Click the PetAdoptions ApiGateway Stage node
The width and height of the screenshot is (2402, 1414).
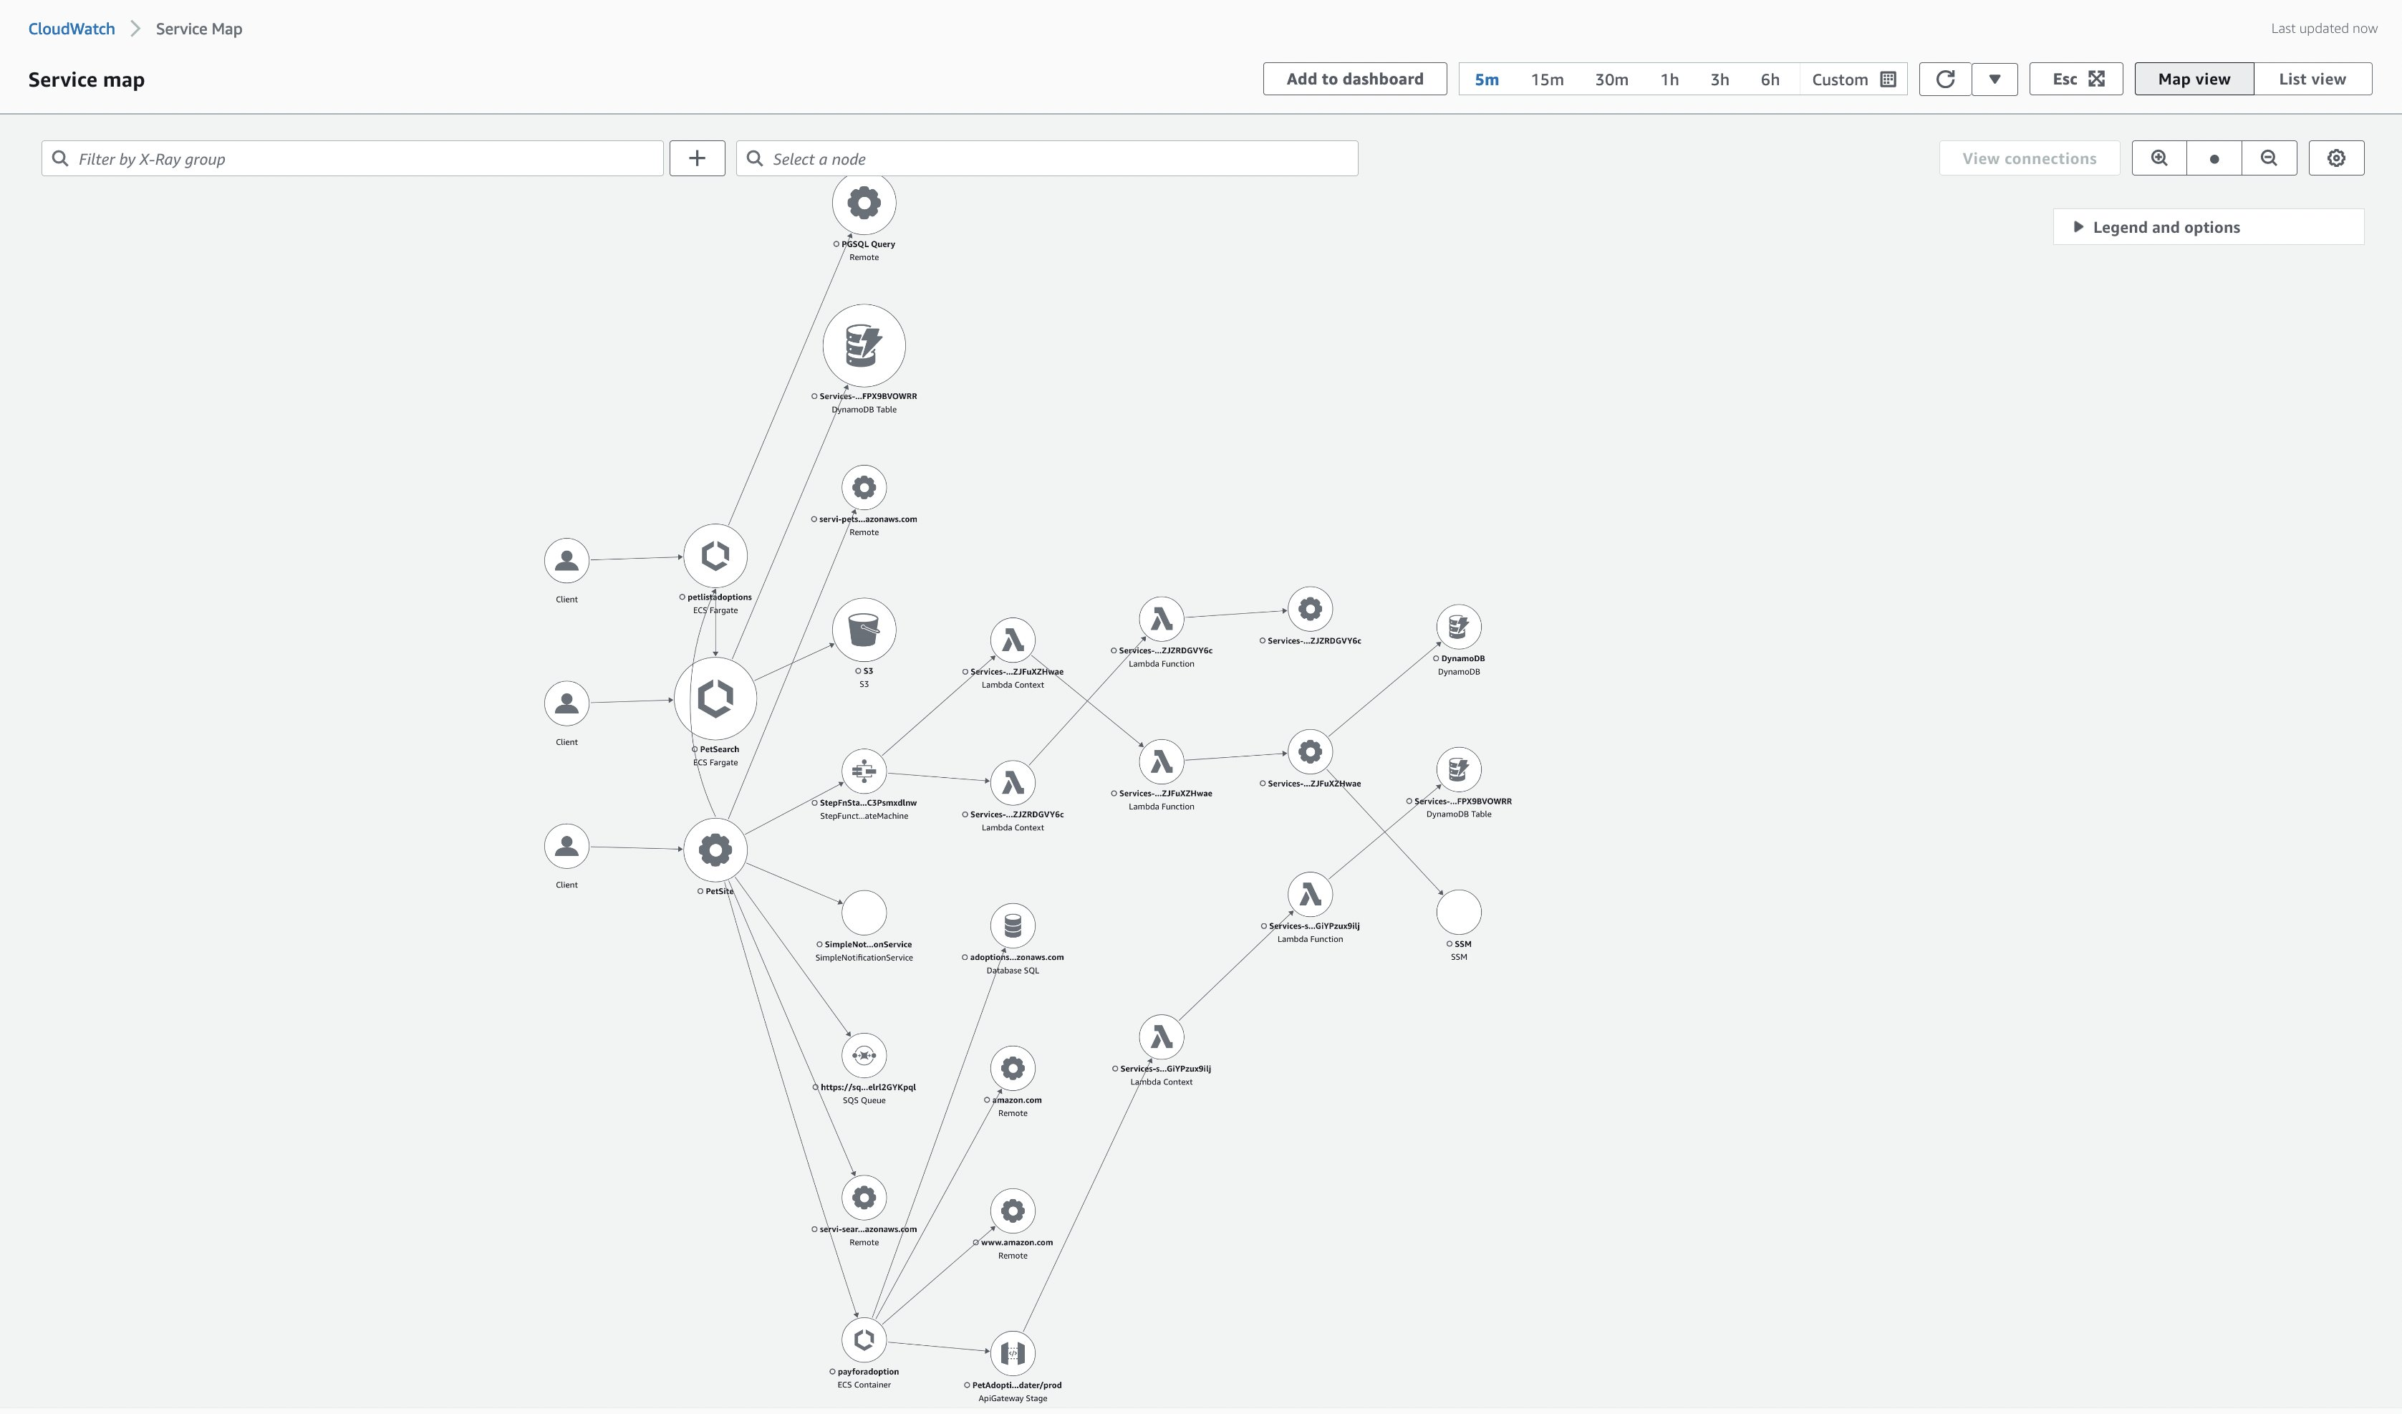click(1013, 1352)
